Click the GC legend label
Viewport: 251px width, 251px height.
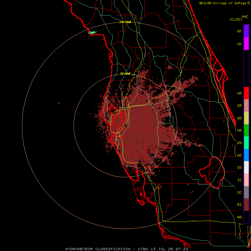tap(239, 192)
